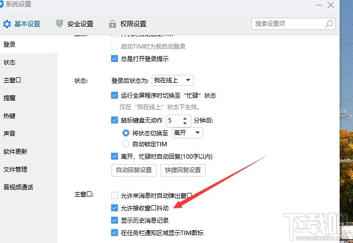Open 快捷回复设置 button

click(x=183, y=170)
